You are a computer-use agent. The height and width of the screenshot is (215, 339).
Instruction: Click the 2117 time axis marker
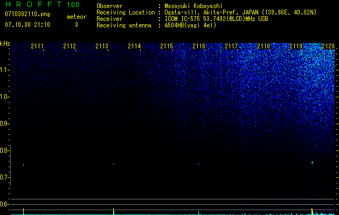tap(231, 46)
